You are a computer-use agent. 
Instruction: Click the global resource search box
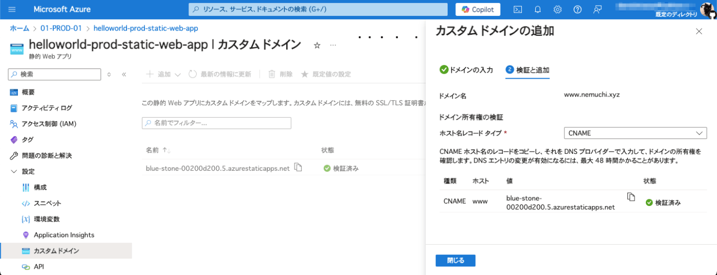tap(318, 10)
